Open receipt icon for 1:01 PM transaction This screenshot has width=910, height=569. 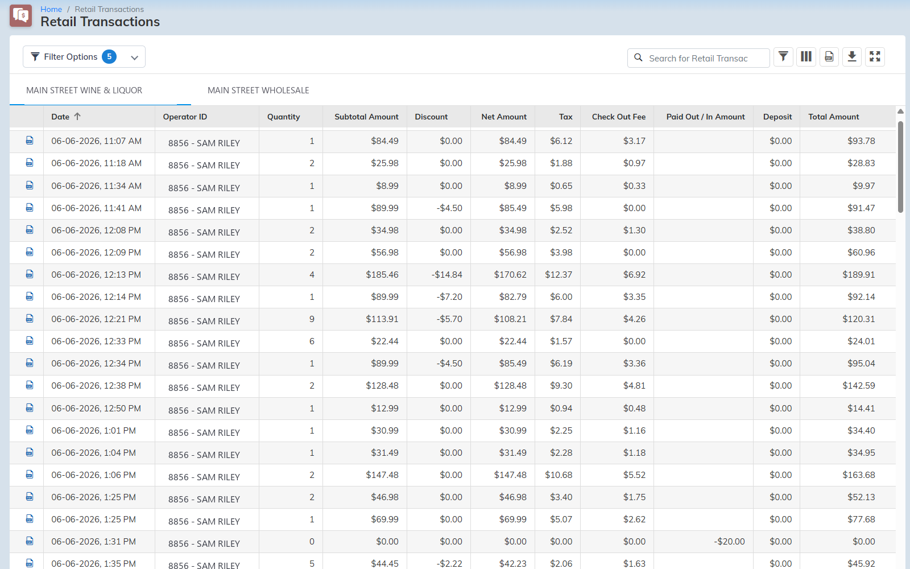point(30,430)
